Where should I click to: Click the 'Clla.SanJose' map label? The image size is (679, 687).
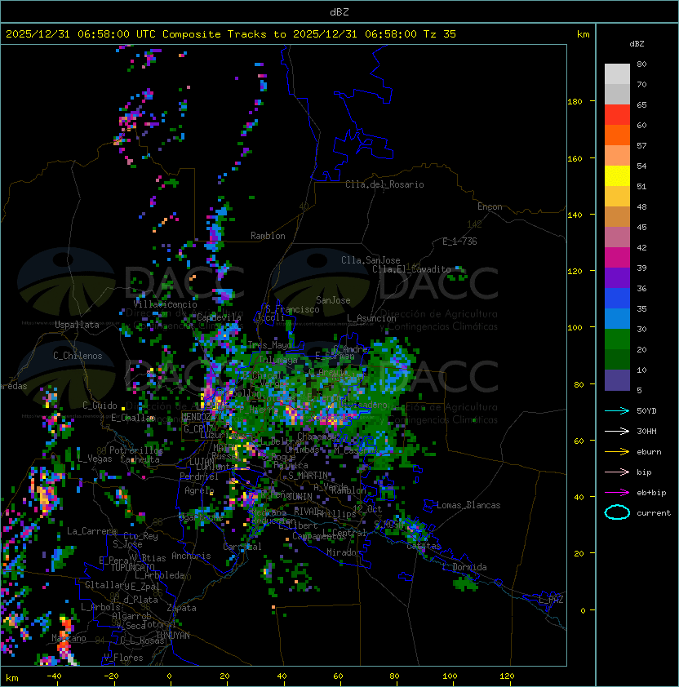pyautogui.click(x=371, y=260)
